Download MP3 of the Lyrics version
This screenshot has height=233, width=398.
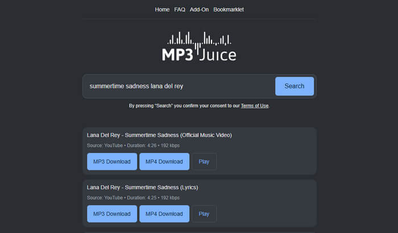[x=112, y=214]
